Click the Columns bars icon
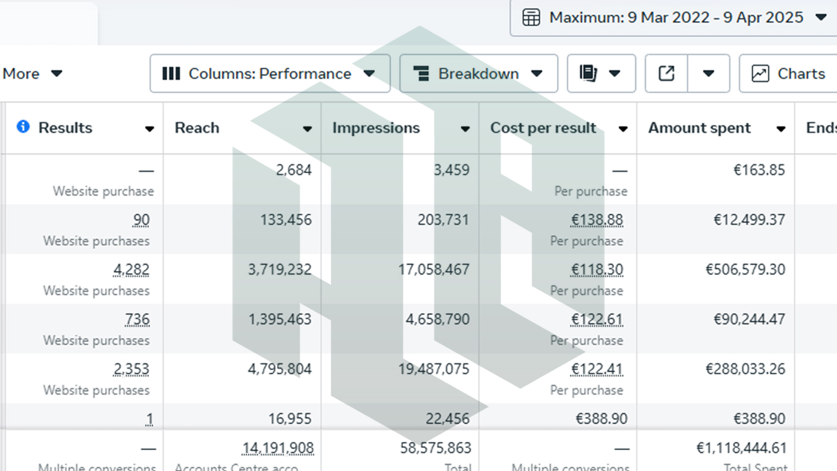 click(171, 73)
